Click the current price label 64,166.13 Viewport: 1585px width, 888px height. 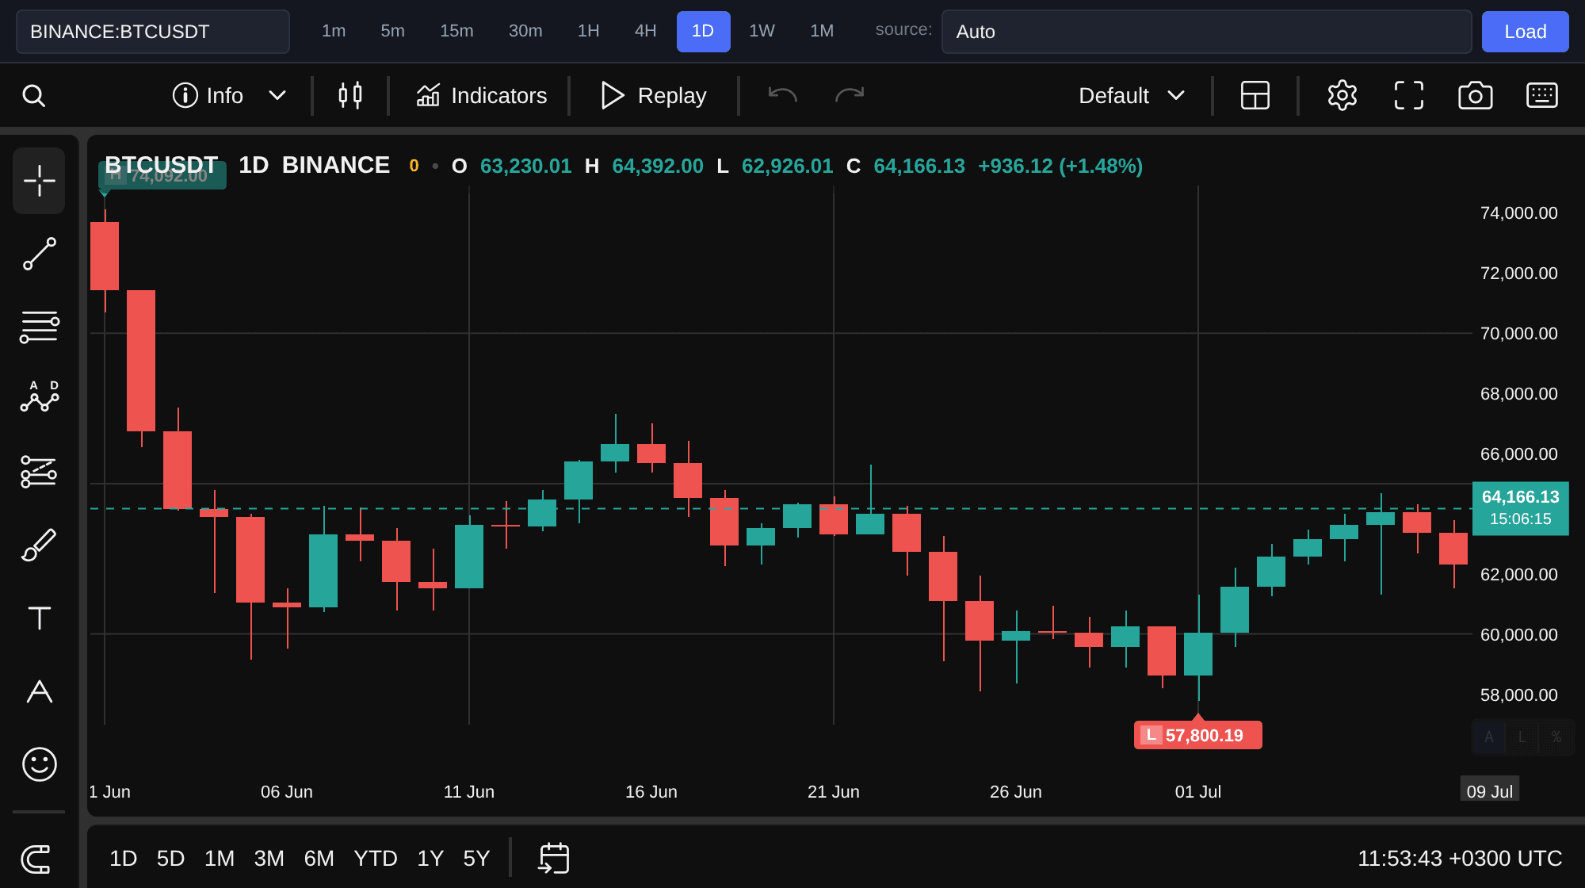click(x=1520, y=508)
